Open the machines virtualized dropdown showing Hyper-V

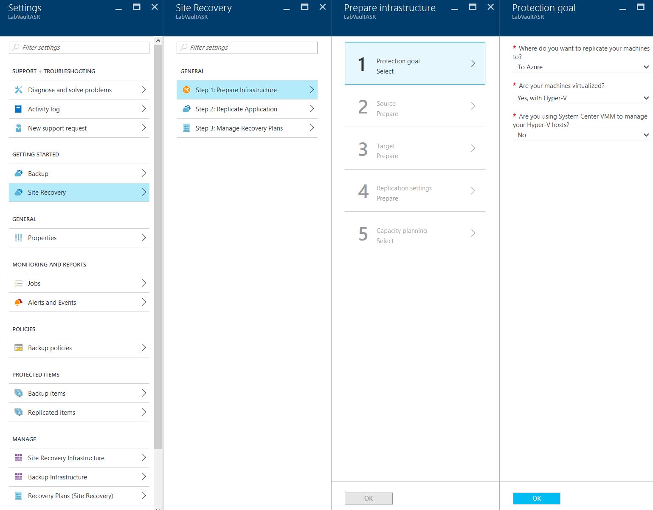pyautogui.click(x=583, y=98)
